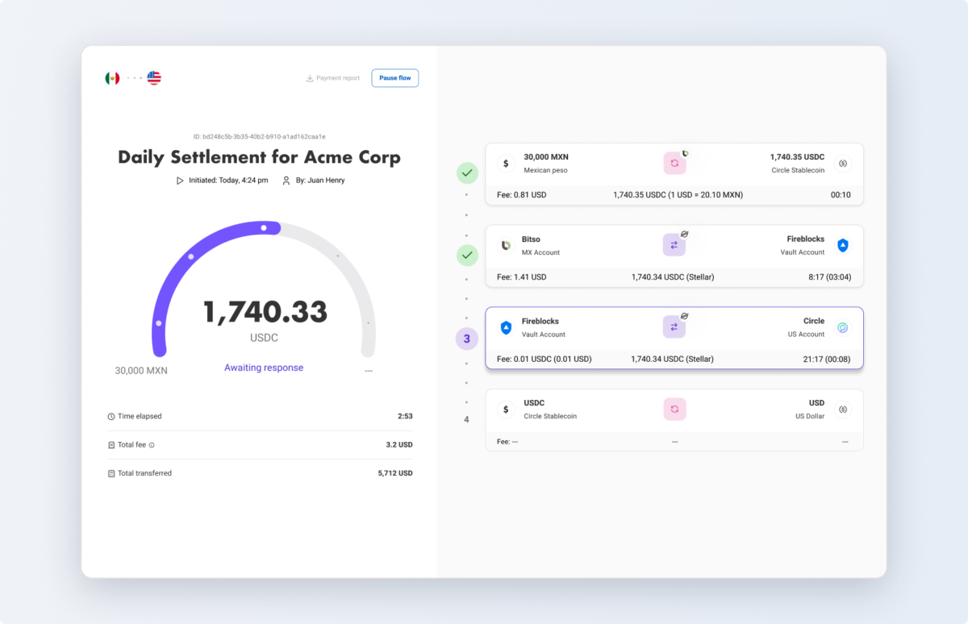Toggle the second step's completion checkmark

467,255
